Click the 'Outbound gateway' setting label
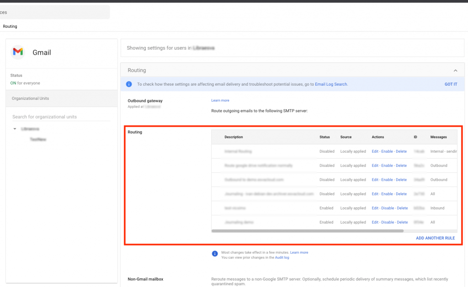The image size is (468, 287). tap(145, 101)
